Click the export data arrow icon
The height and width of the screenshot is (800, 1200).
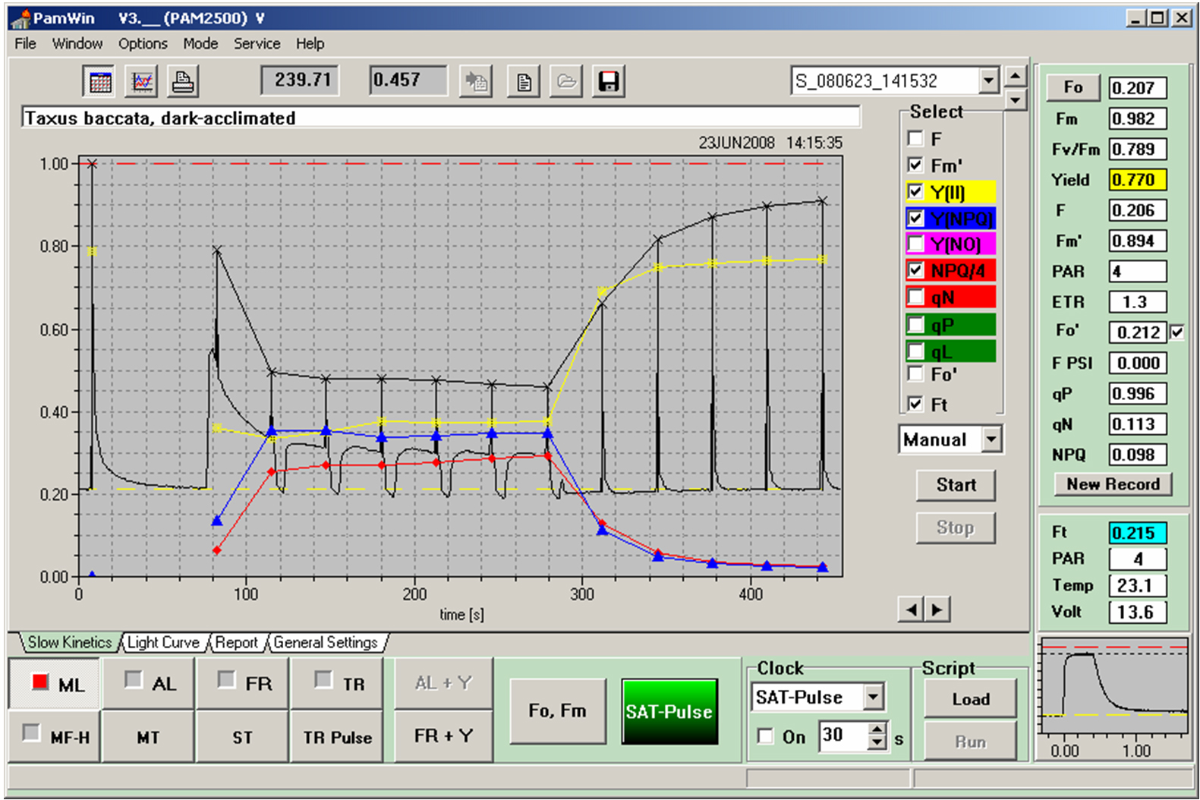click(x=477, y=81)
